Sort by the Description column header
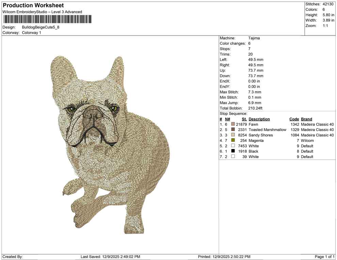The width and height of the screenshot is (337, 260). coord(259,119)
